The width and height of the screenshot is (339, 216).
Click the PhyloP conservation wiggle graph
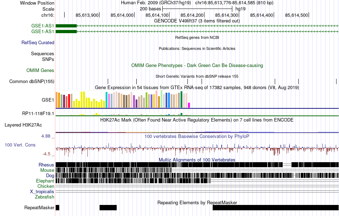point(197,149)
